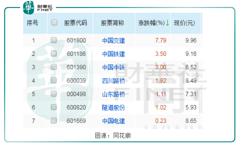Select stock code 601669
Image resolution: width=241 pixels, height=147 pixels.
coord(76,121)
